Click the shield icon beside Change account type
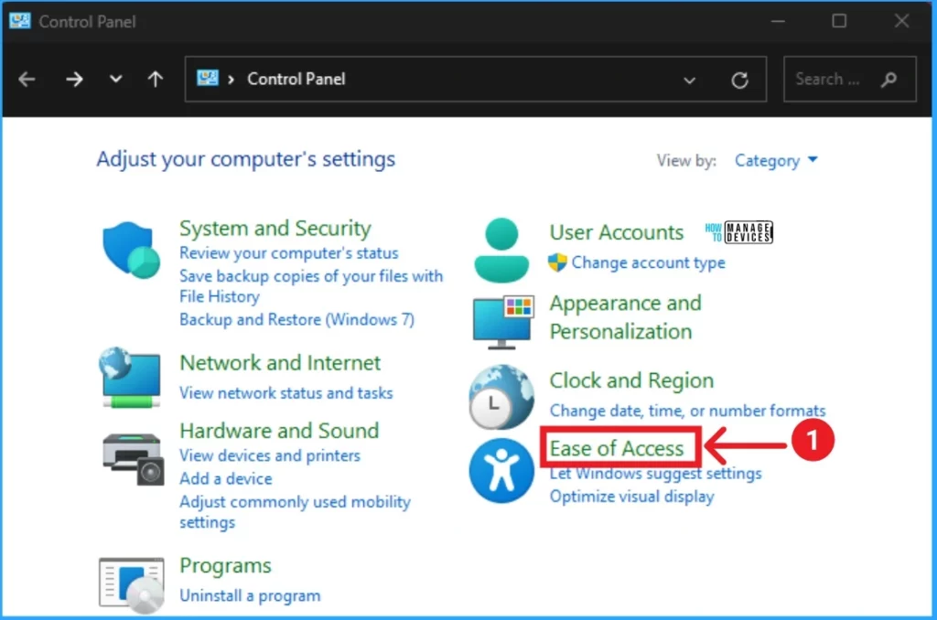937x620 pixels. (x=557, y=262)
